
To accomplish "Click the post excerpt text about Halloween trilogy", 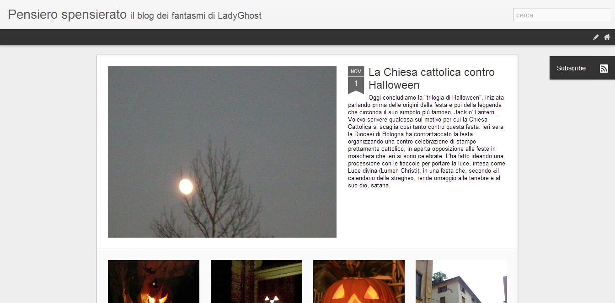I will point(427,142).
